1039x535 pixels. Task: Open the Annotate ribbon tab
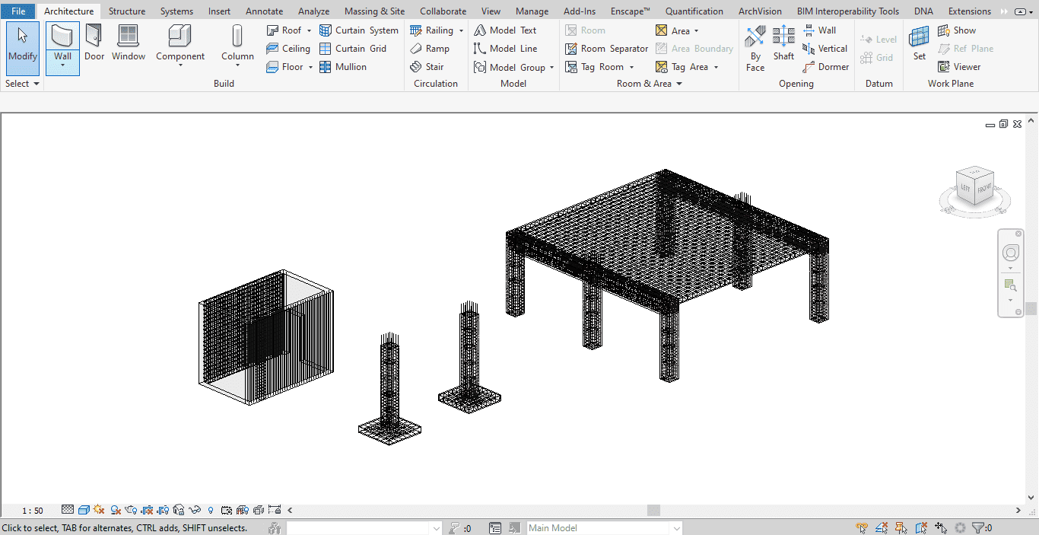tap(264, 11)
